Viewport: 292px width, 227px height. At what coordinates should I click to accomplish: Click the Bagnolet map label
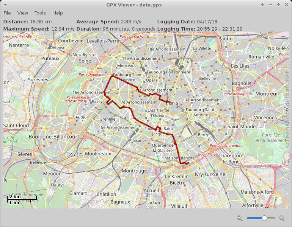coord(242,83)
